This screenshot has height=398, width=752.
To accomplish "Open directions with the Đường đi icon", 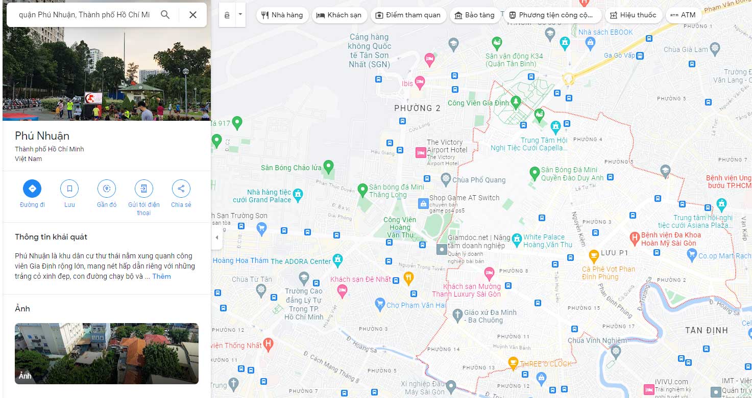I will [32, 189].
